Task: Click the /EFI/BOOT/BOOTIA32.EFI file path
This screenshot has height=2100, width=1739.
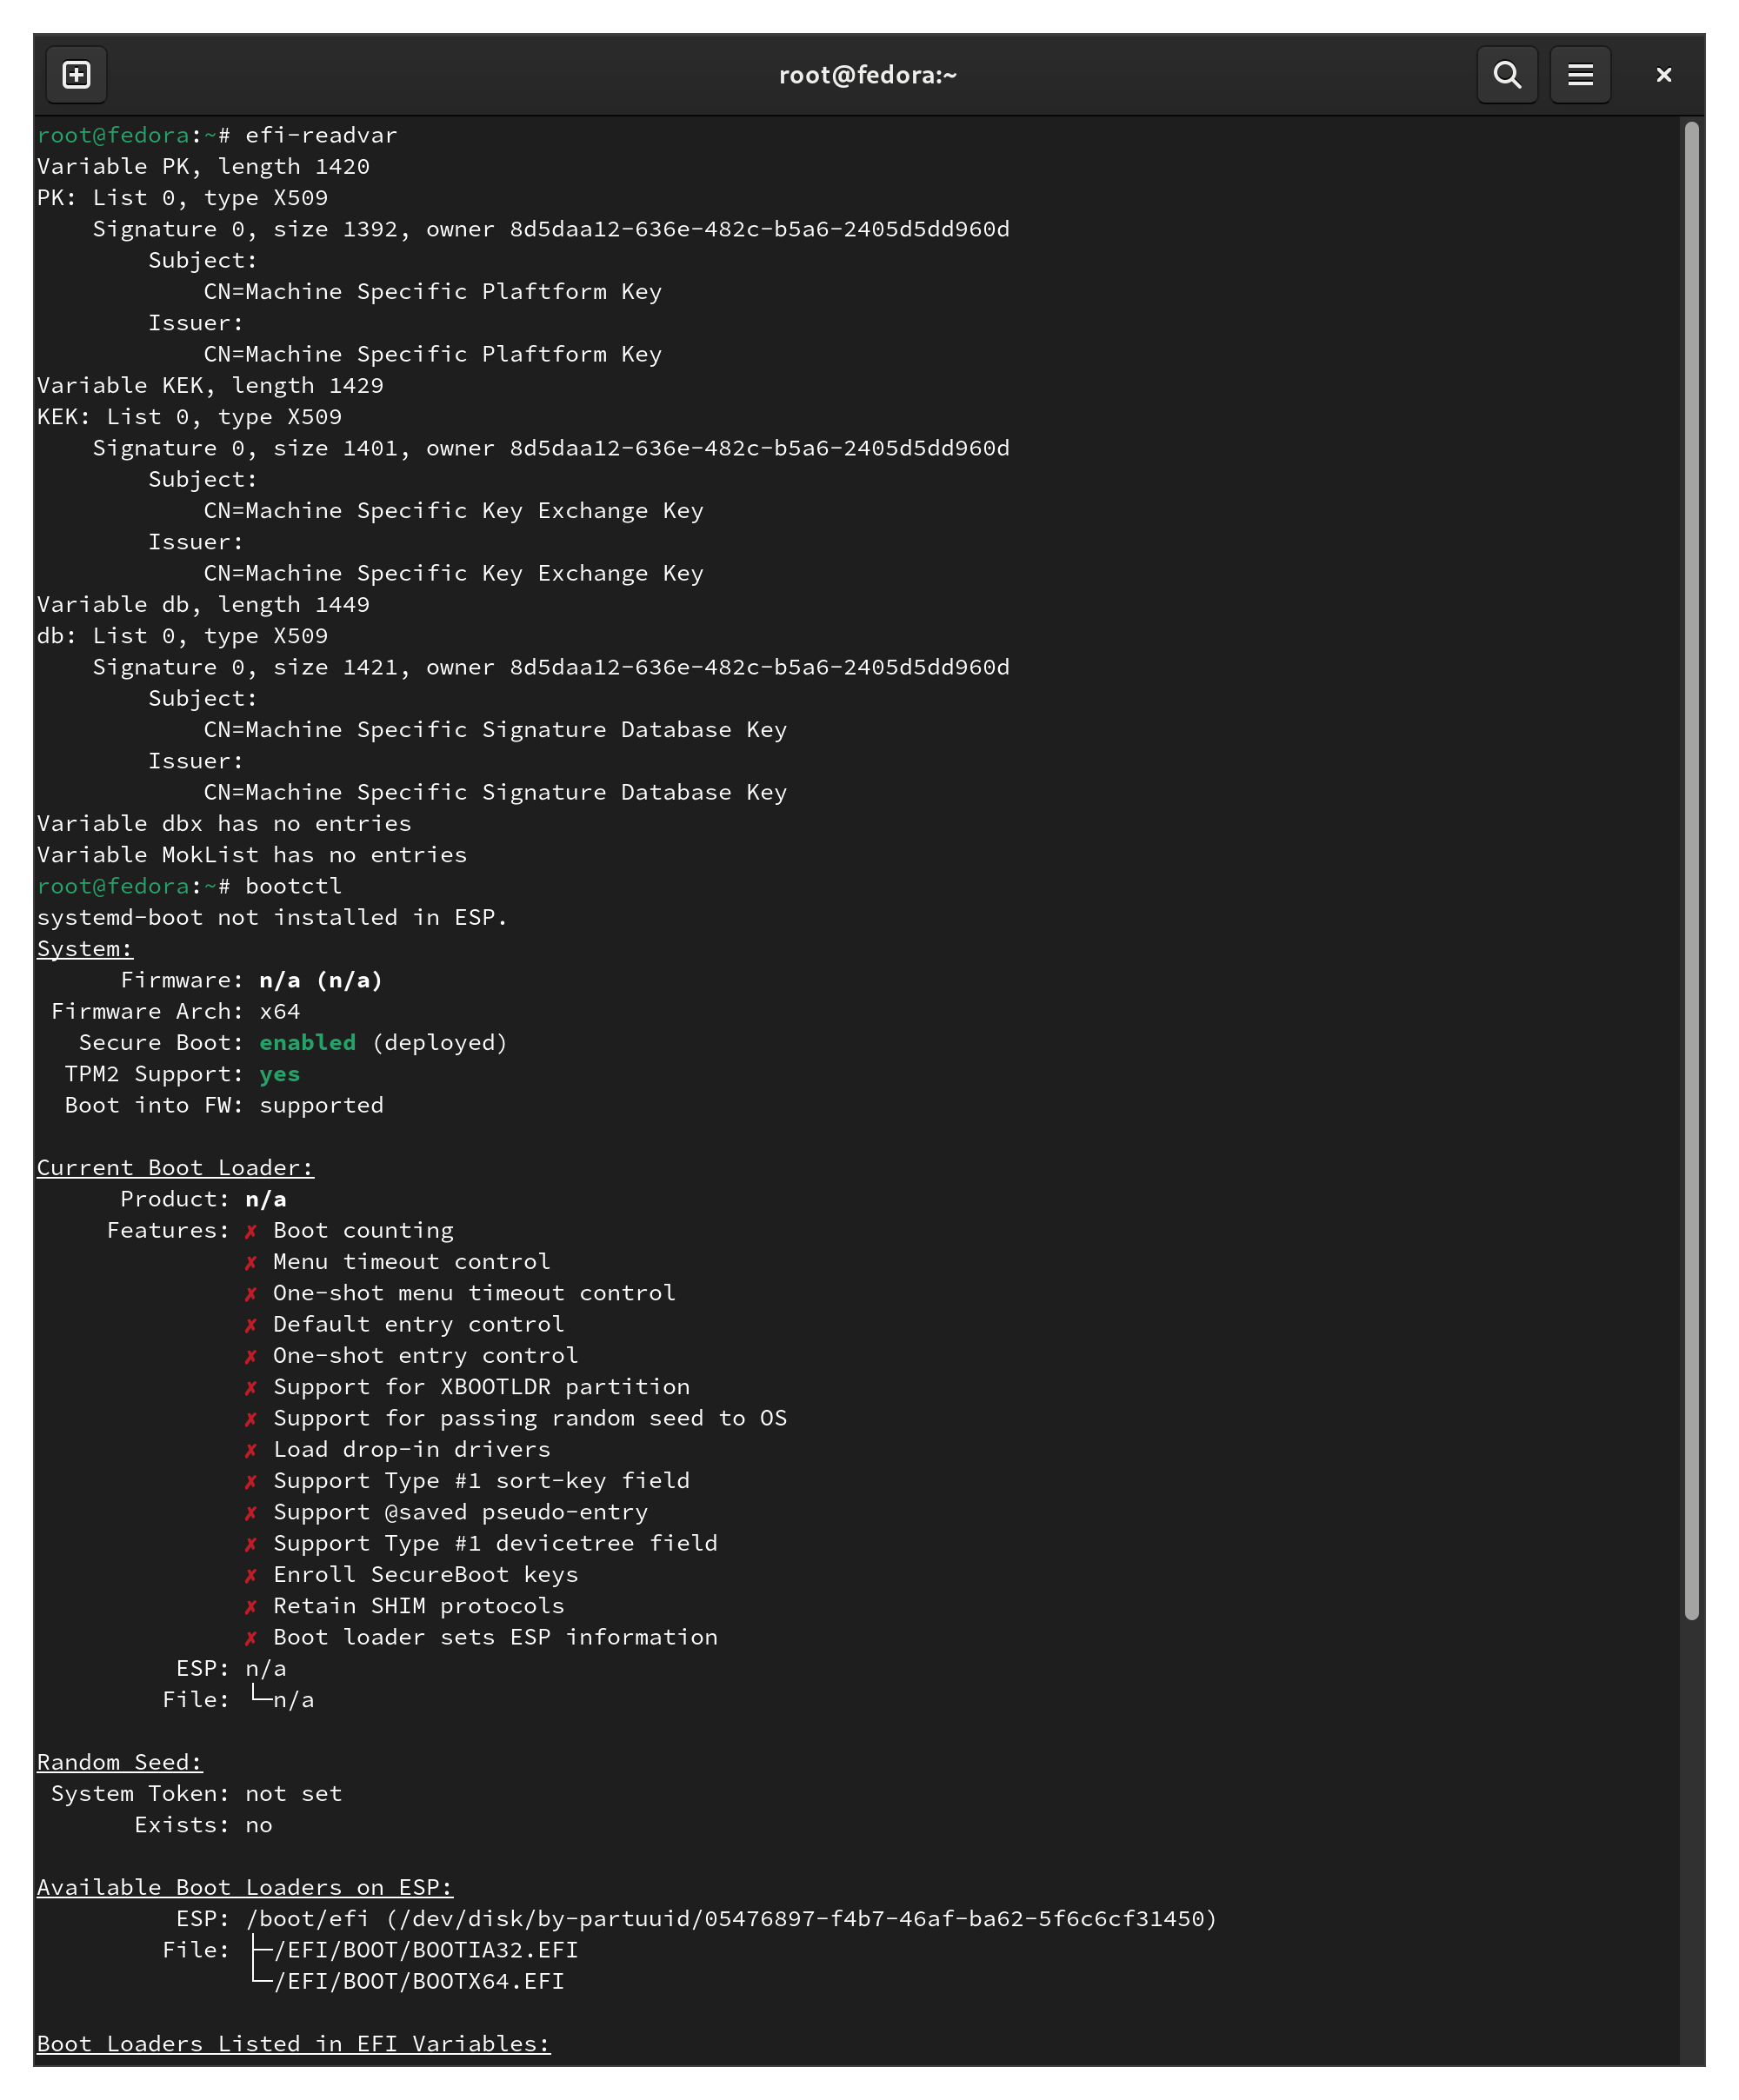Action: pyautogui.click(x=425, y=1950)
